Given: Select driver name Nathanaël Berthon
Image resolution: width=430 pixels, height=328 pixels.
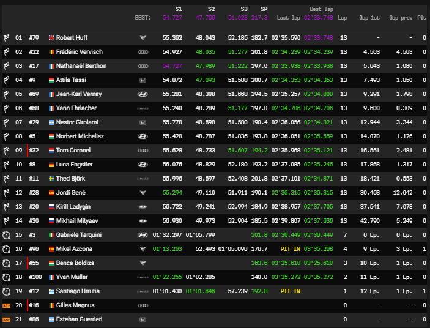Looking at the screenshot, I should click(x=81, y=66).
